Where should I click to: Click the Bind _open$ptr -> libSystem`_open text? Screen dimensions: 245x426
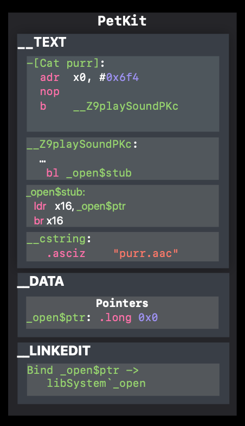pyautogui.click(x=86, y=377)
